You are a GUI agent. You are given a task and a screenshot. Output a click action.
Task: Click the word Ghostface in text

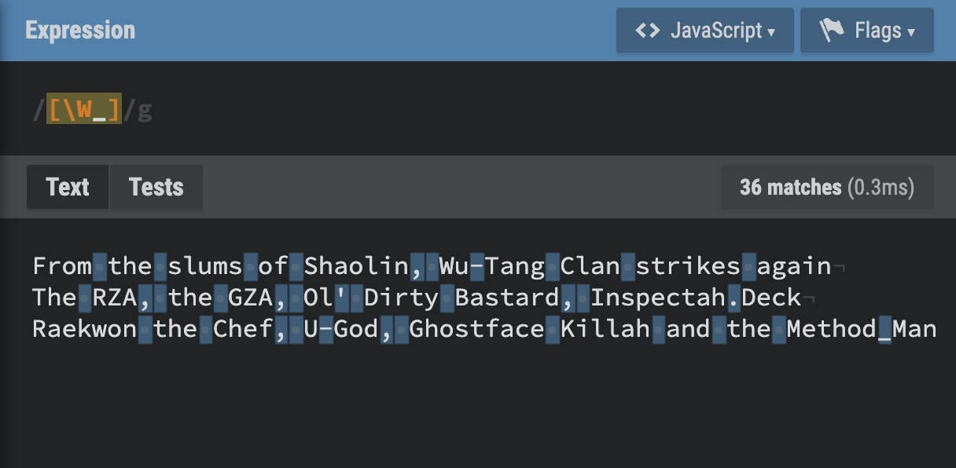click(x=476, y=329)
